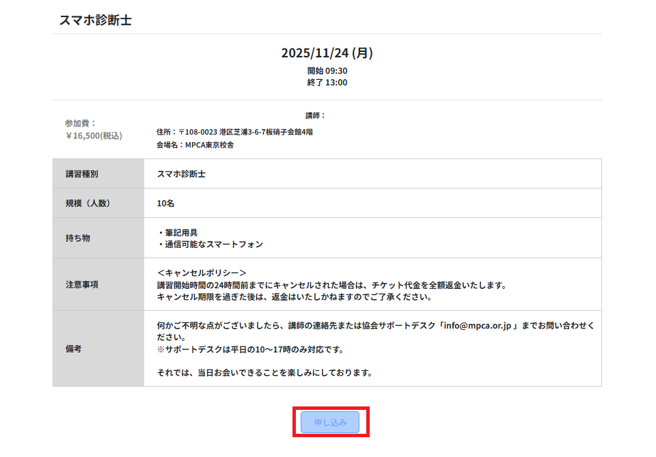Select the 講習種別 row header
656x457 pixels.
(x=82, y=174)
